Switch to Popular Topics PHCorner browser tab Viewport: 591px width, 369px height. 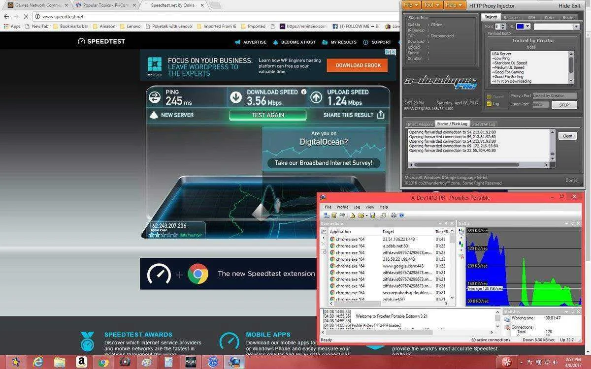coord(105,5)
